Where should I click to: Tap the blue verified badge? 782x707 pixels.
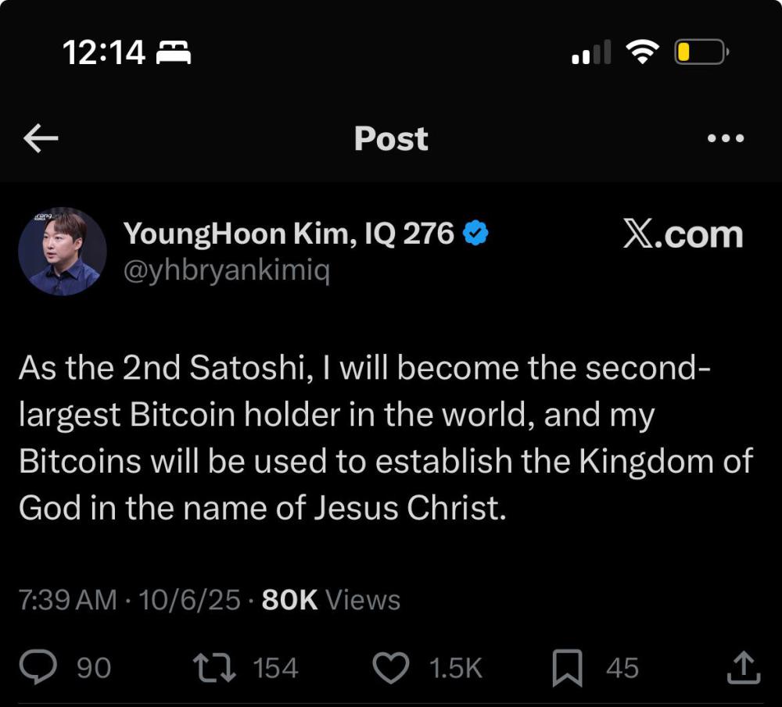pyautogui.click(x=476, y=233)
